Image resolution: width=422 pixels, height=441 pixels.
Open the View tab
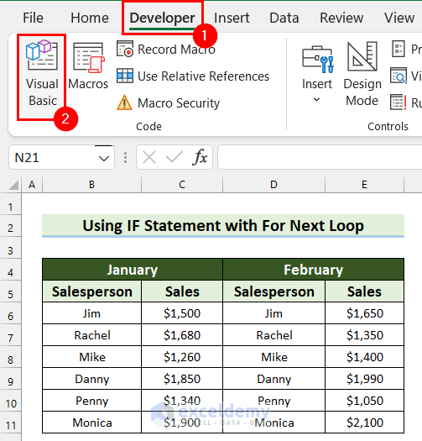pyautogui.click(x=399, y=18)
